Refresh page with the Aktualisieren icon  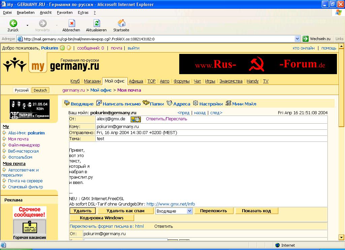tap(97, 23)
